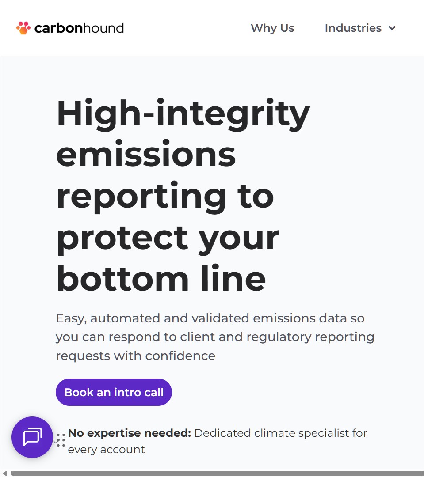Click the 'protect your' headline line
The image size is (424, 477).
[x=168, y=237]
